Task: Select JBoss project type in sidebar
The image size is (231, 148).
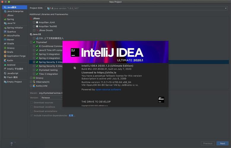Action: (x=15, y=15)
